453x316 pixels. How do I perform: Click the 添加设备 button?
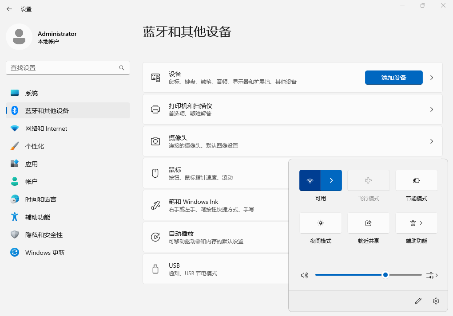[x=394, y=78]
